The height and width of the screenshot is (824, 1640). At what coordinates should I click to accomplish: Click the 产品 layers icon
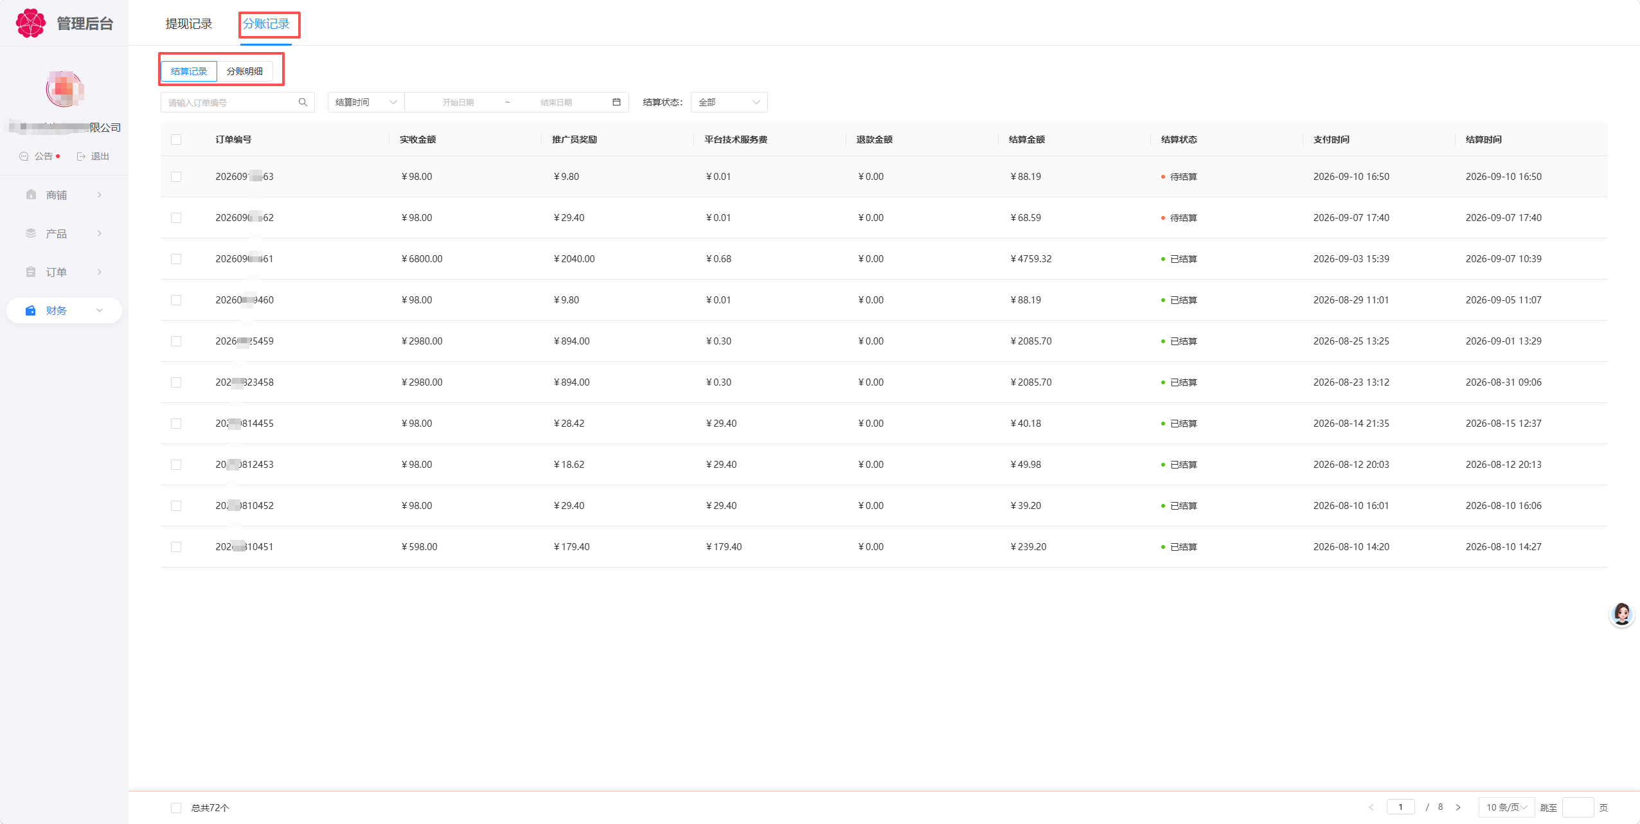31,233
